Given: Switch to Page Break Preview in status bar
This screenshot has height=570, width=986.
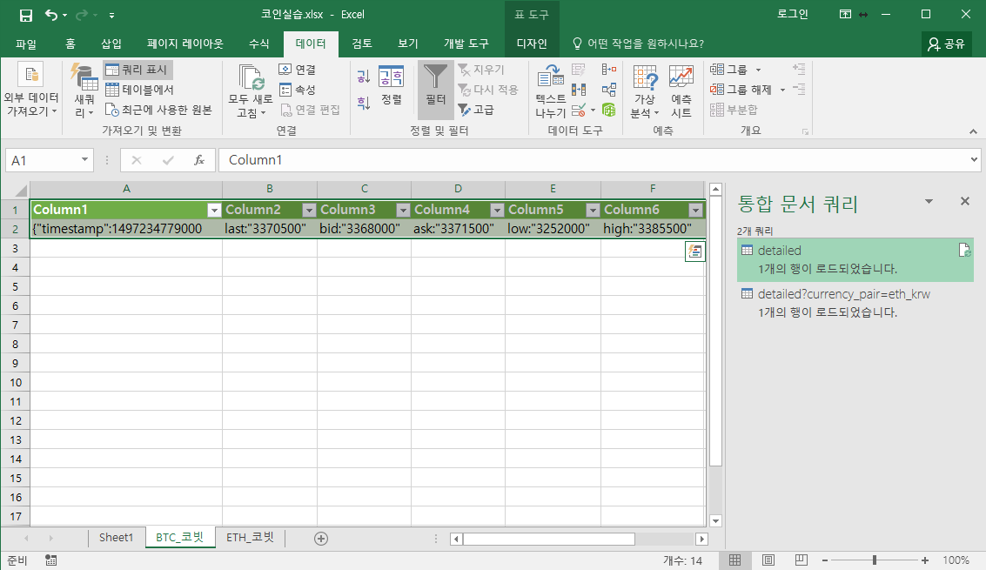Looking at the screenshot, I should [801, 560].
